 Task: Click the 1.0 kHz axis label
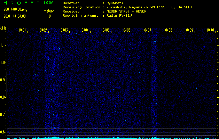[x=2, y=63]
